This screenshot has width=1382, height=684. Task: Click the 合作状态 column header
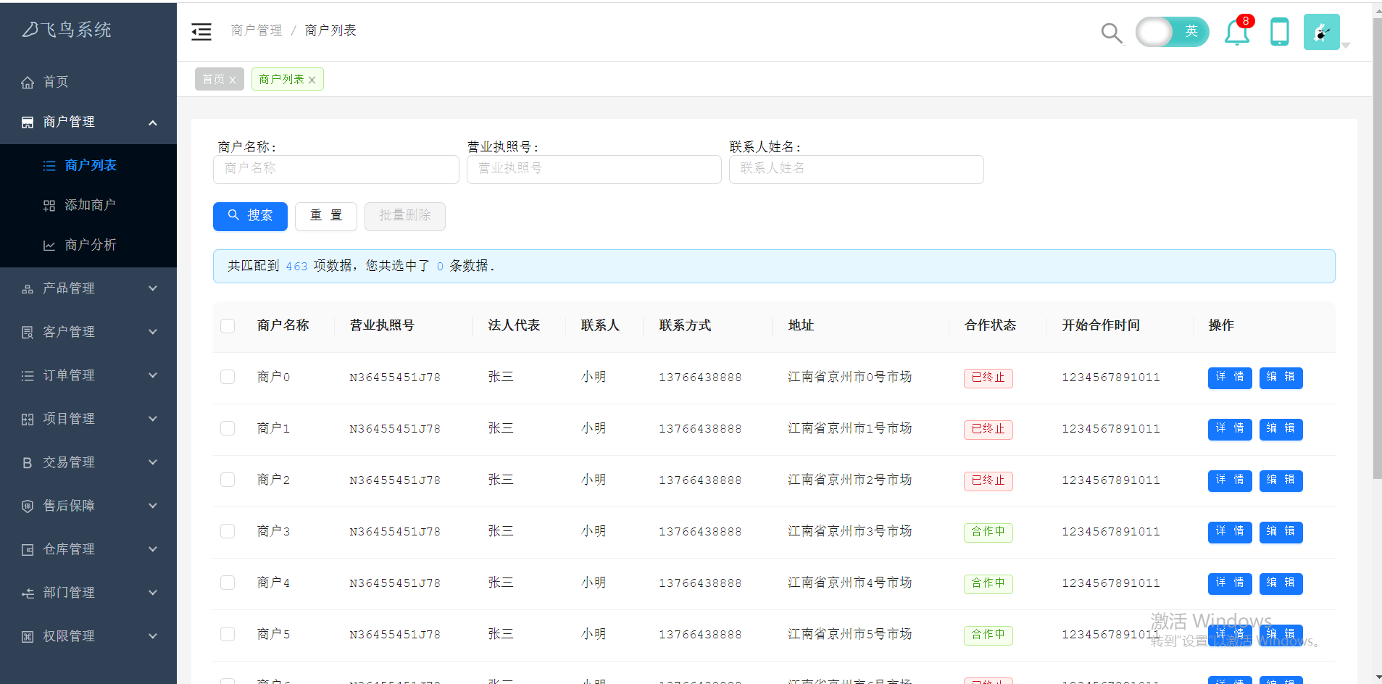click(991, 326)
